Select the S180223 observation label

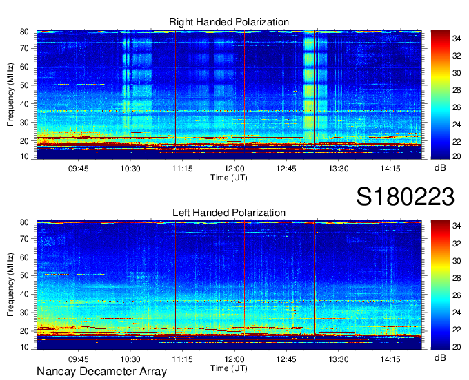click(406, 197)
